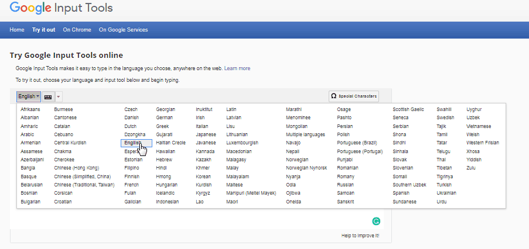Click the on-screen keyboard icon

coord(48,97)
